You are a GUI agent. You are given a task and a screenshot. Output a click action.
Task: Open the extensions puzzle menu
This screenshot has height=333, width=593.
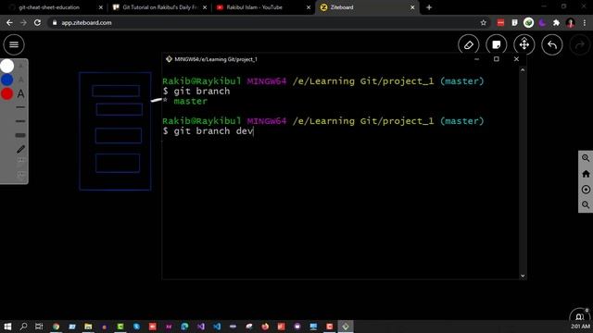[x=556, y=22]
